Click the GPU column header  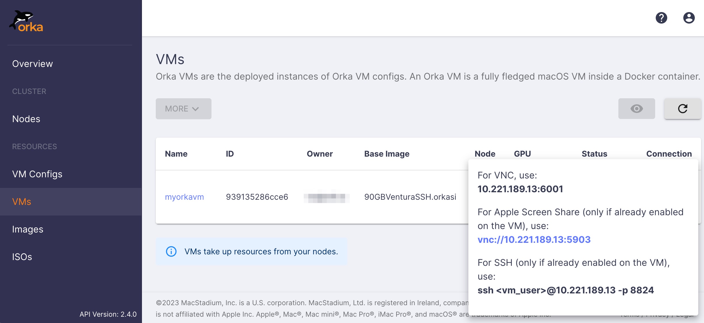(x=522, y=154)
